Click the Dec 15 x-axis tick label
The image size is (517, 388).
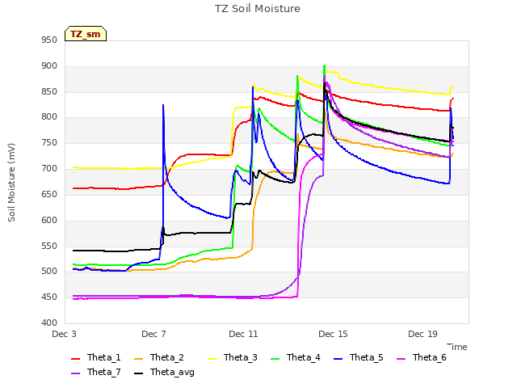point(333,334)
